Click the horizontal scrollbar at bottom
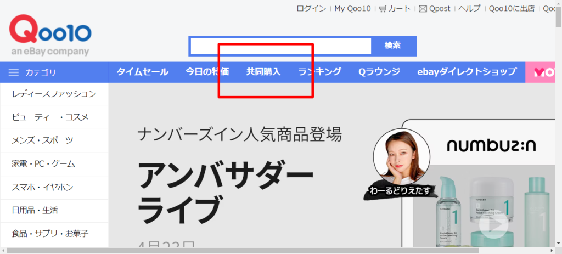Image resolution: width=562 pixels, height=254 pixels. (274, 251)
